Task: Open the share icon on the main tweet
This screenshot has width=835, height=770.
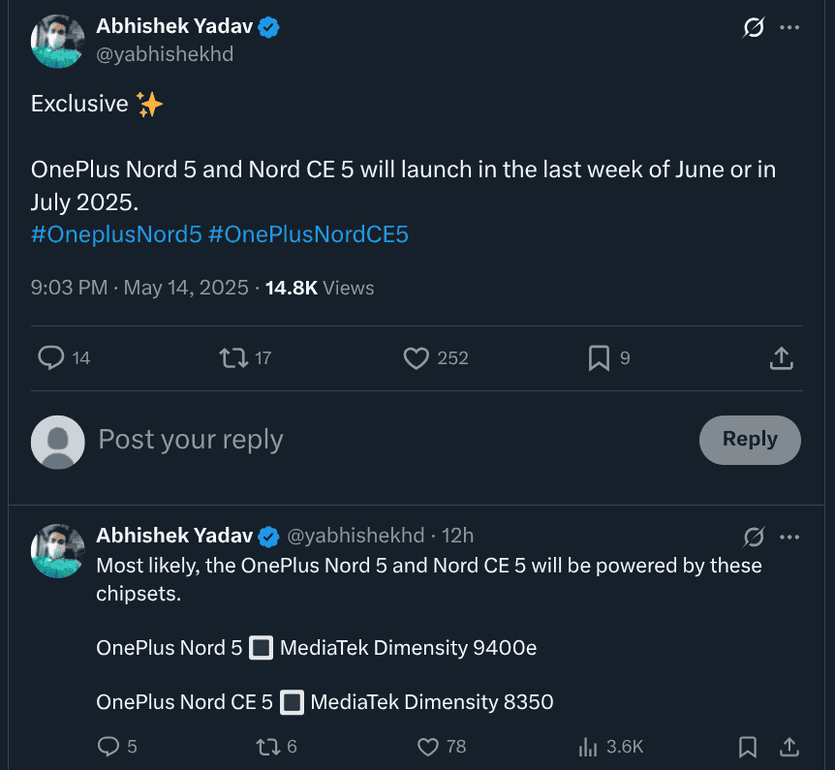Action: 781,357
